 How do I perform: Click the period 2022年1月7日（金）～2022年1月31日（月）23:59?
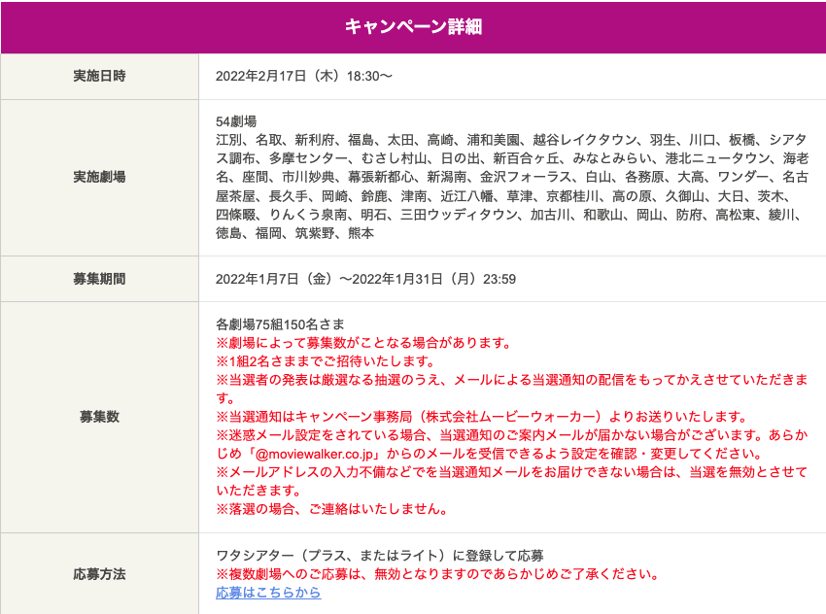[x=365, y=279]
